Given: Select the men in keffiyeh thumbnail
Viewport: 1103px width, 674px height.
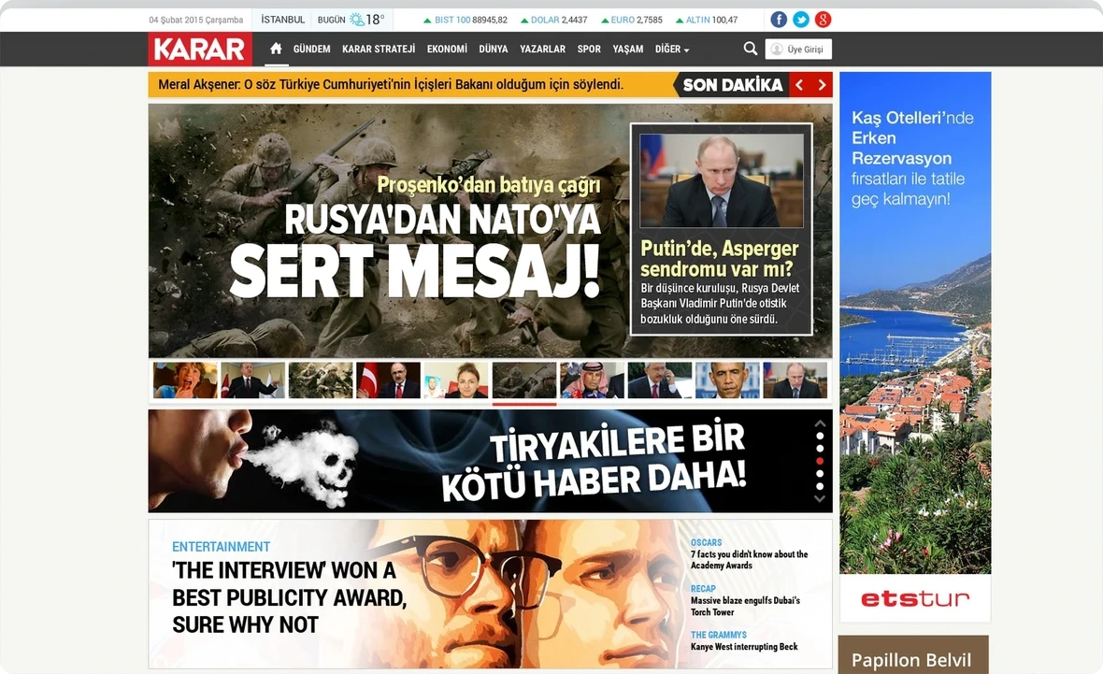Looking at the screenshot, I should 593,380.
